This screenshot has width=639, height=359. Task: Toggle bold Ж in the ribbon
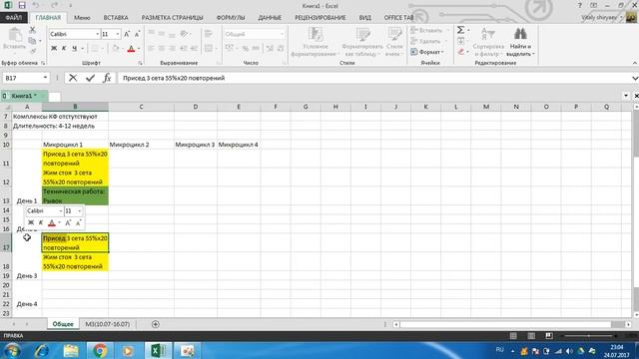[54, 49]
